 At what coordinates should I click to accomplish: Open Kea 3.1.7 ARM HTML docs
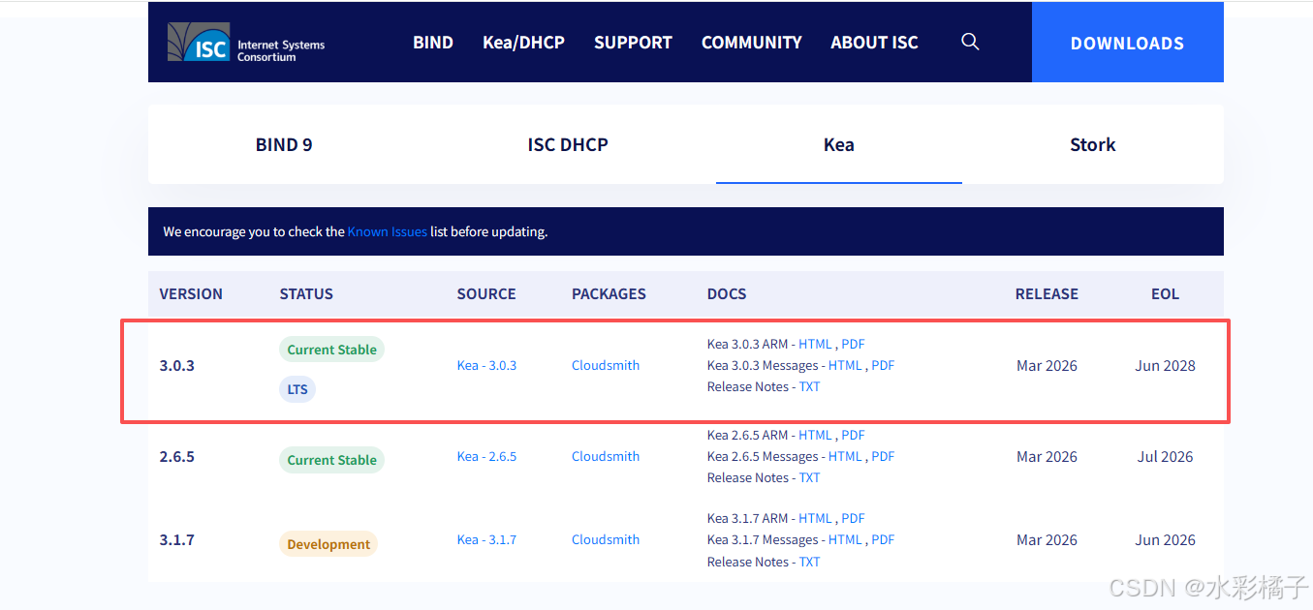tap(815, 518)
